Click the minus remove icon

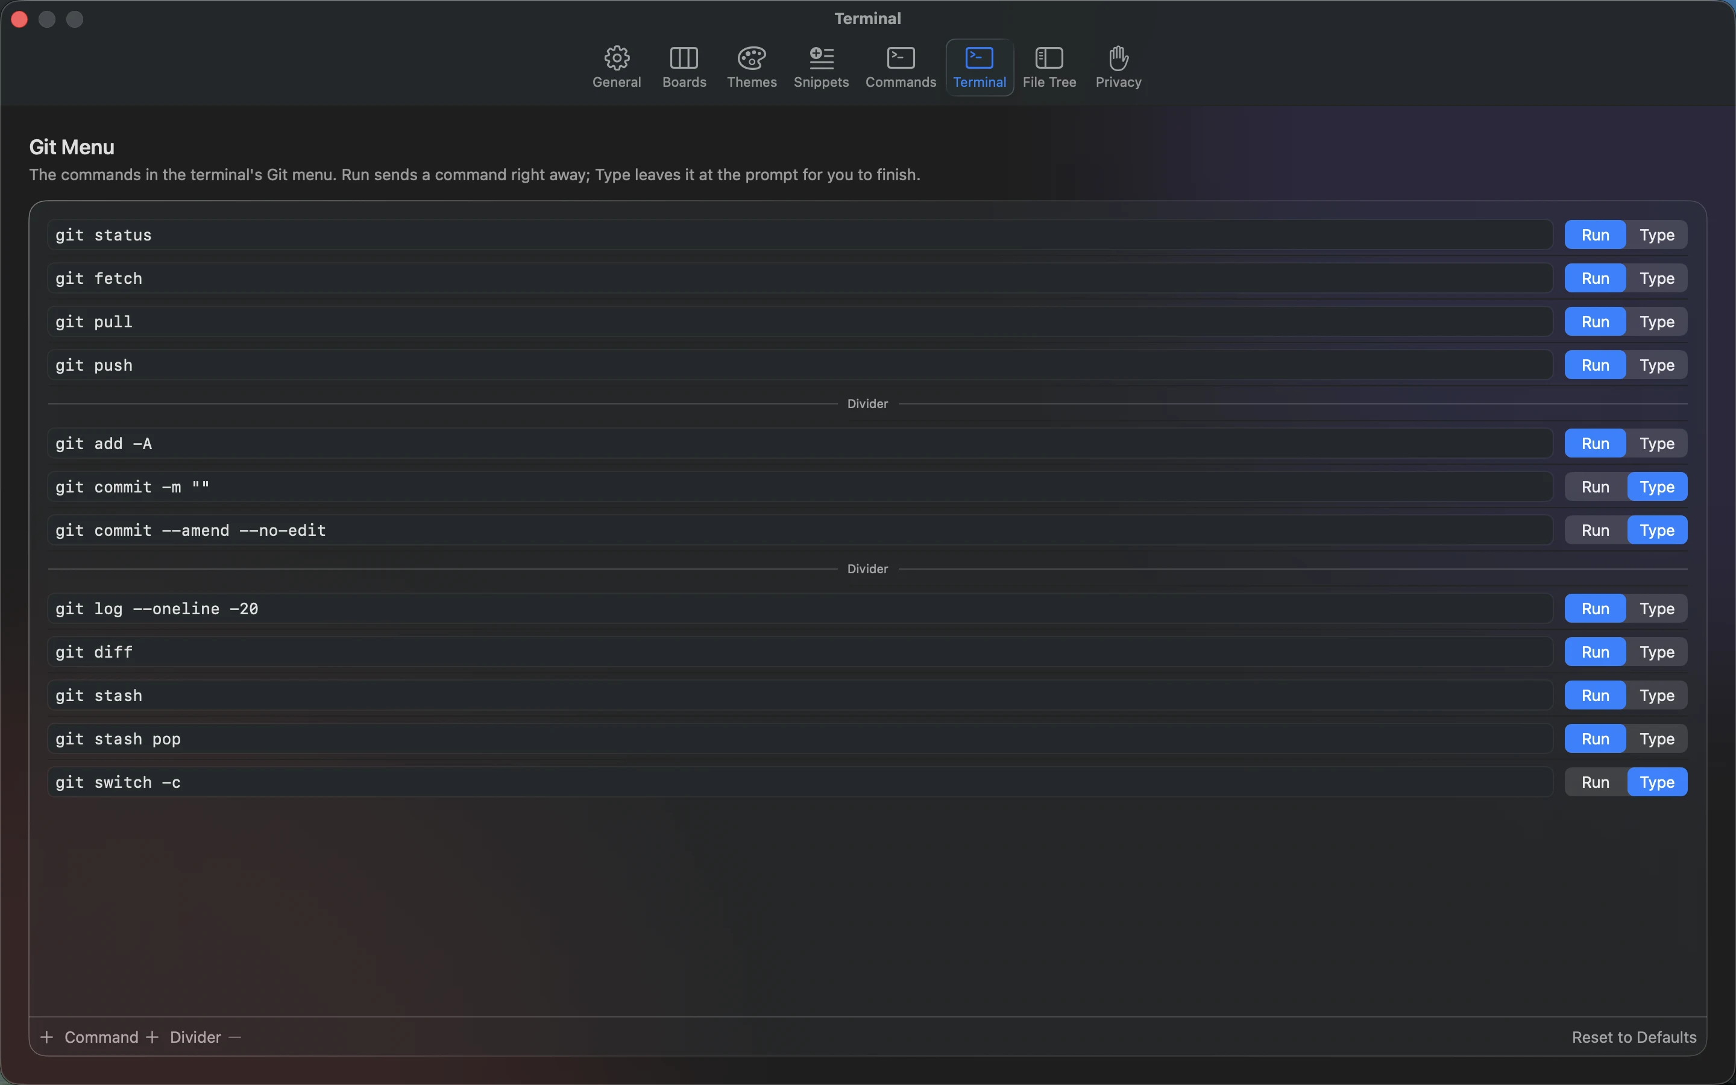tap(234, 1037)
